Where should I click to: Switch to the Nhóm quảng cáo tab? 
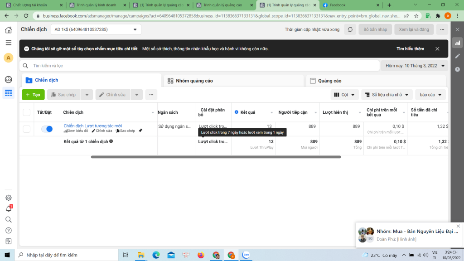190,81
